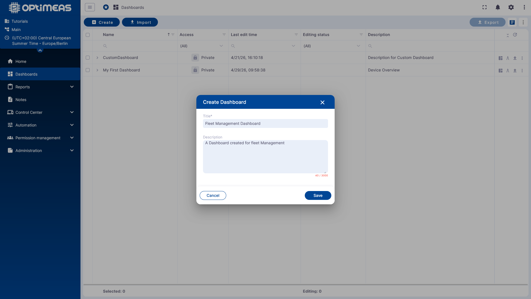531x299 pixels.
Task: Toggle the blue list view icon beside Export
Action: coord(512,22)
